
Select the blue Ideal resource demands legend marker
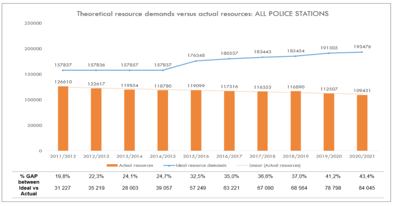[x=169, y=165]
